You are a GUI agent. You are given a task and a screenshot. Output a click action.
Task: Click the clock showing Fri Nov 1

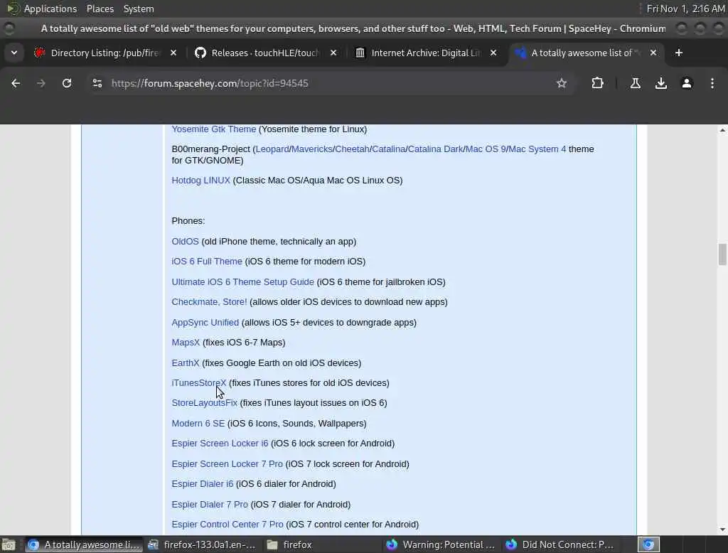pos(685,9)
